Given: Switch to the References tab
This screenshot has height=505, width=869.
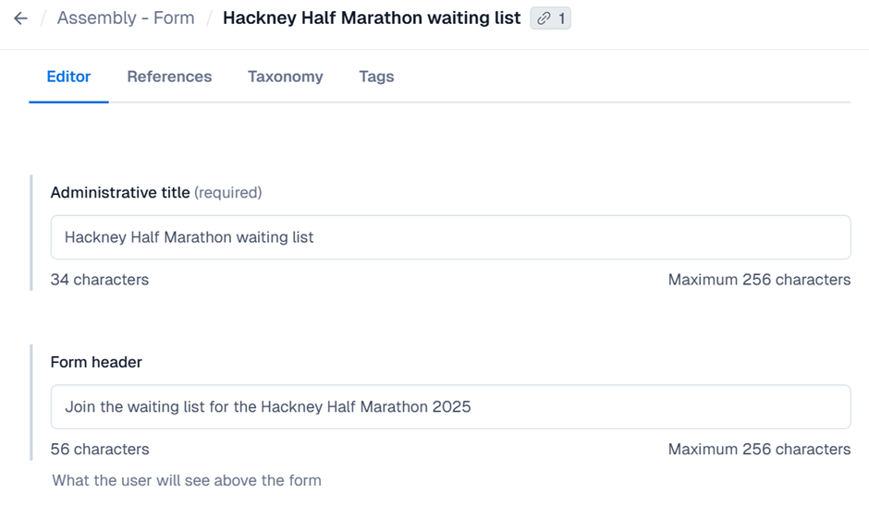Looking at the screenshot, I should click(x=169, y=77).
